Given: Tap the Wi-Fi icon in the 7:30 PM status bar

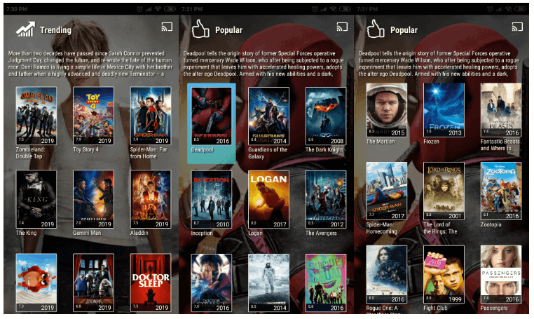Looking at the screenshot, I should (158, 9).
